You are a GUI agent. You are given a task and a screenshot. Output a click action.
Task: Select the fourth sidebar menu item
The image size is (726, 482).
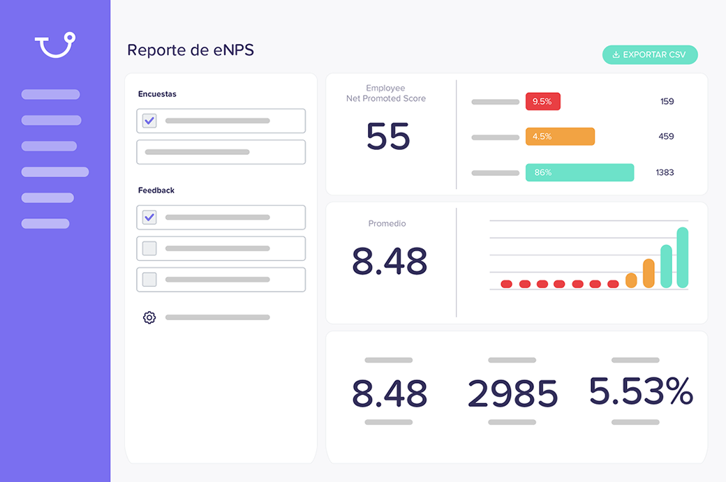click(x=54, y=172)
